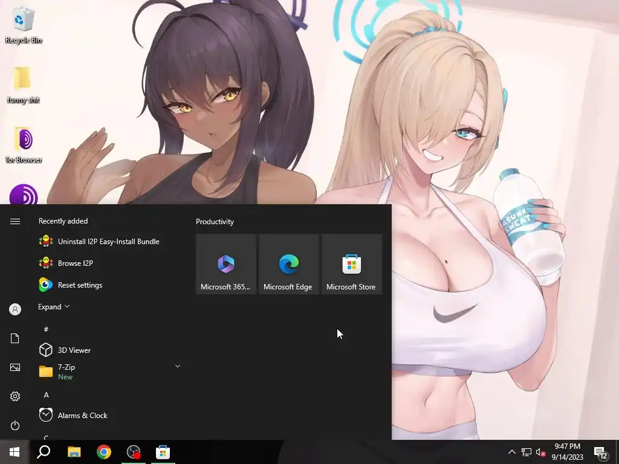Click the Recently added heading
This screenshot has height=464, width=619.
coord(63,221)
